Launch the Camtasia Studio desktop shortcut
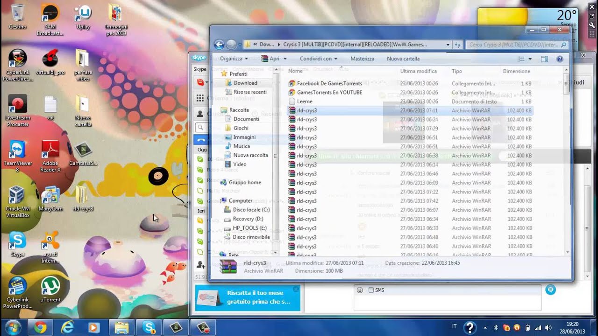 click(x=83, y=153)
